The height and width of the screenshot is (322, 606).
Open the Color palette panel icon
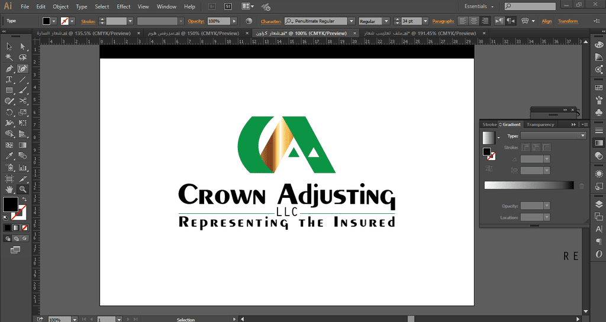[599, 45]
